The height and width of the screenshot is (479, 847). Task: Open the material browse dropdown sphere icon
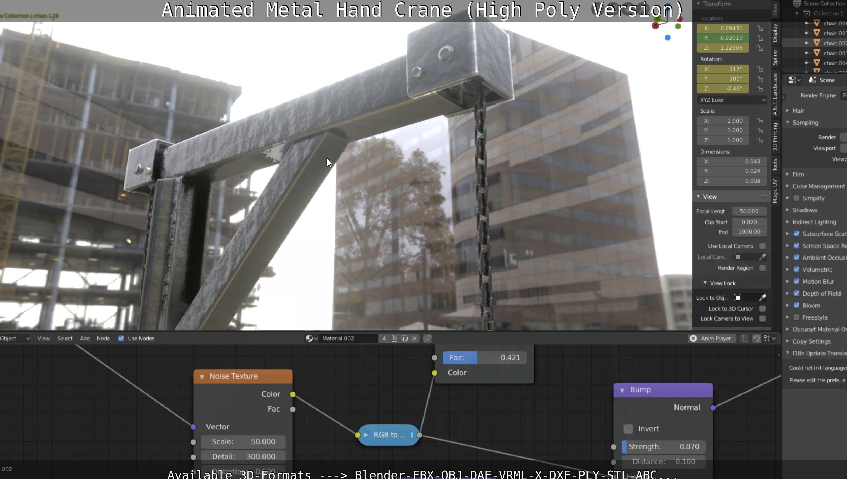coord(311,338)
